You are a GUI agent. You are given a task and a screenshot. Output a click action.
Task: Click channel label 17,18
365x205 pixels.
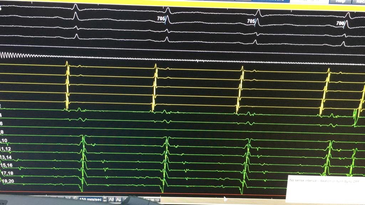(x=7, y=173)
